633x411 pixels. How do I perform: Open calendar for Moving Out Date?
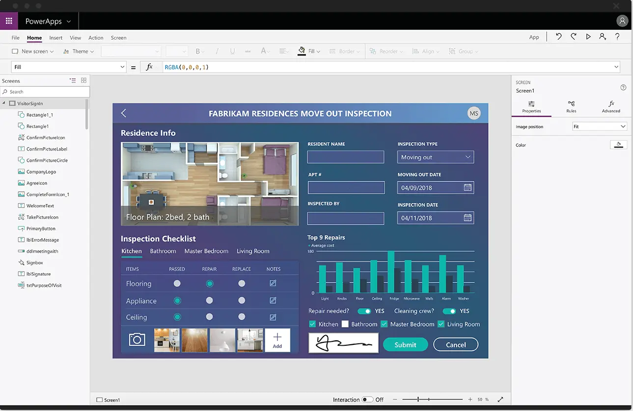click(468, 187)
